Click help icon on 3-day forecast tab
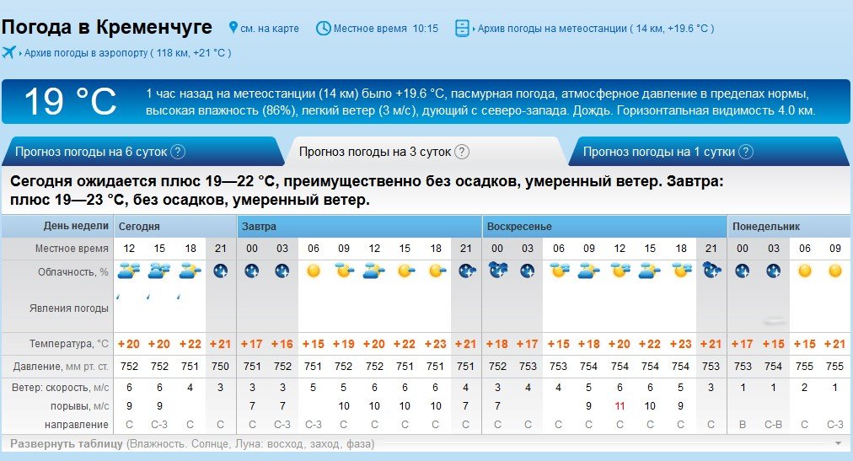 [x=462, y=152]
